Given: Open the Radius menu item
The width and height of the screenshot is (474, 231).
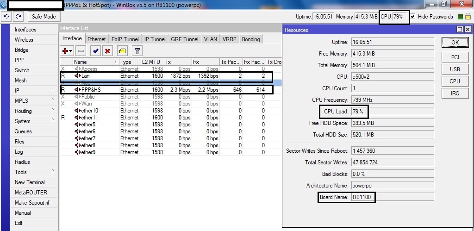Looking at the screenshot, I should click(x=22, y=162).
